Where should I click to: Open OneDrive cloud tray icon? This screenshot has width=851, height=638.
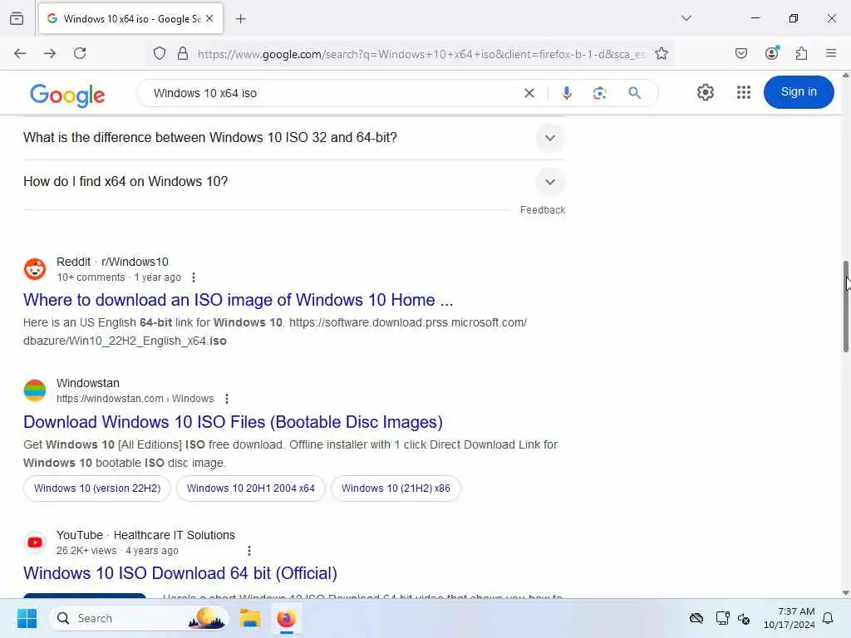tap(696, 618)
